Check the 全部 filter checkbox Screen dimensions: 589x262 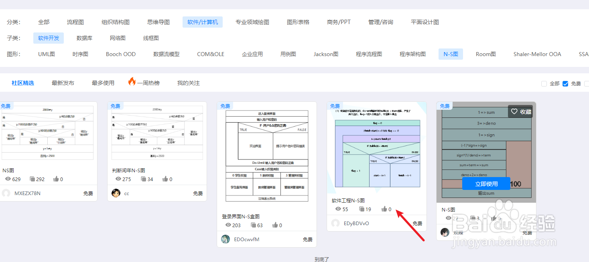pyautogui.click(x=544, y=84)
